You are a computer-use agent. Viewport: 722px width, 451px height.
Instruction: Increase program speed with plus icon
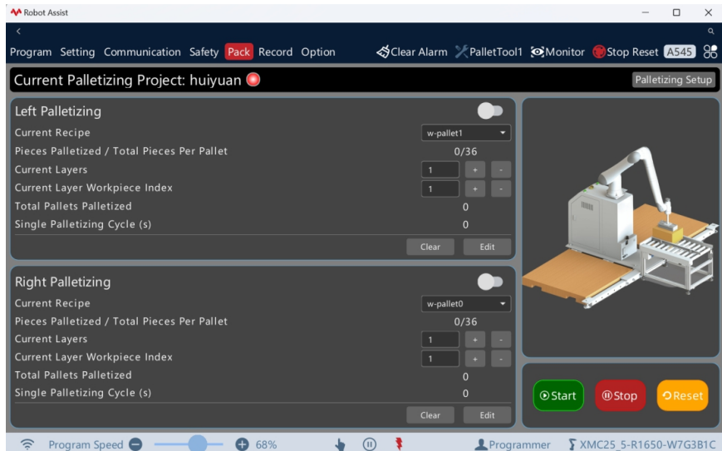[243, 444]
